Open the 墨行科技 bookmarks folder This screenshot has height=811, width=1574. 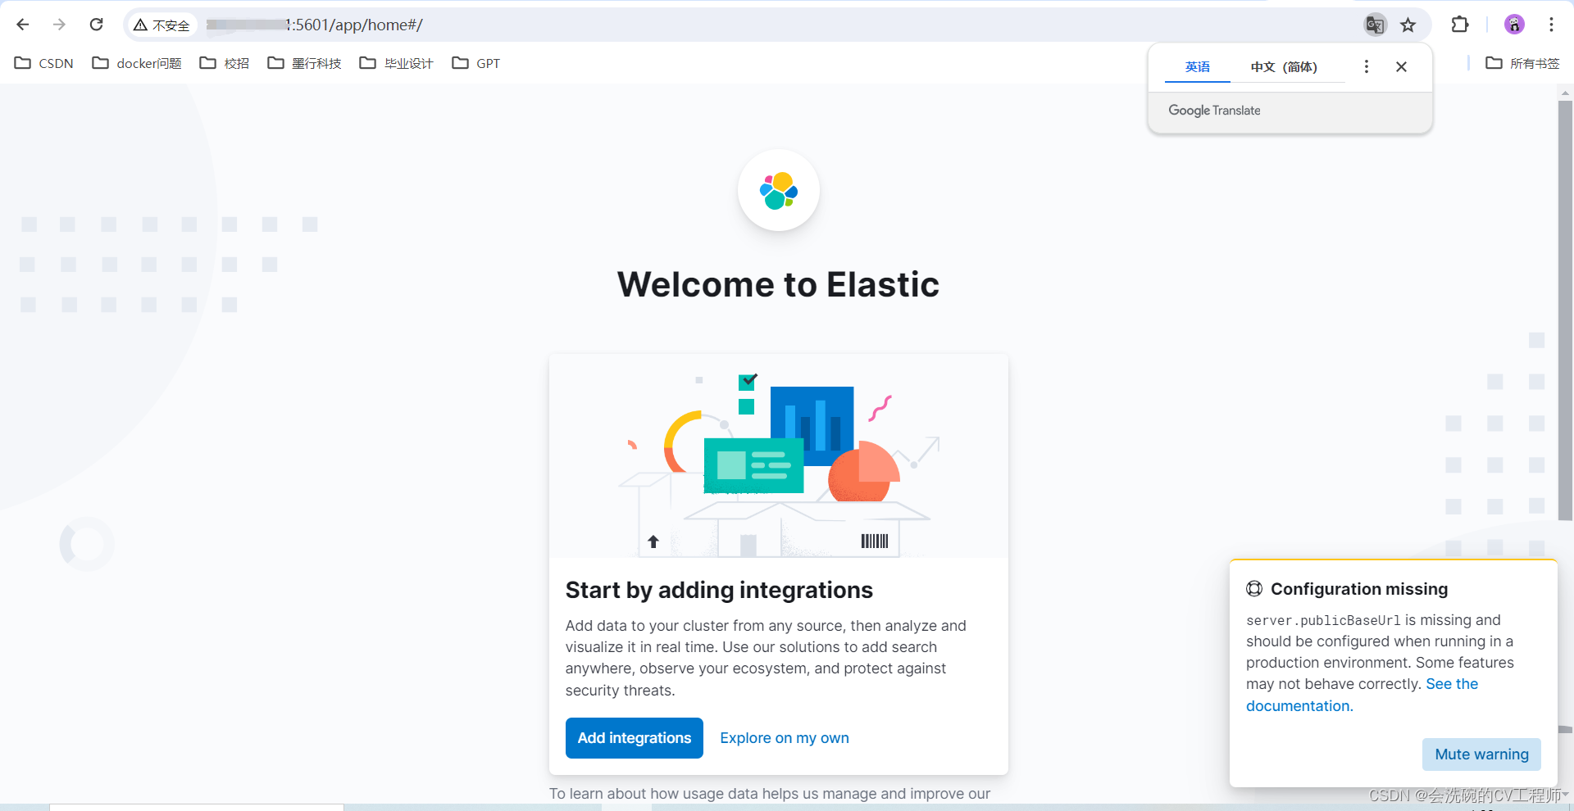304,63
